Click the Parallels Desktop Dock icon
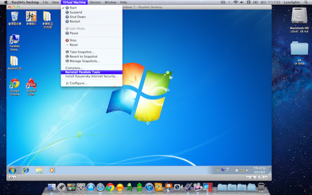This screenshot has width=312, height=195. (x=208, y=187)
